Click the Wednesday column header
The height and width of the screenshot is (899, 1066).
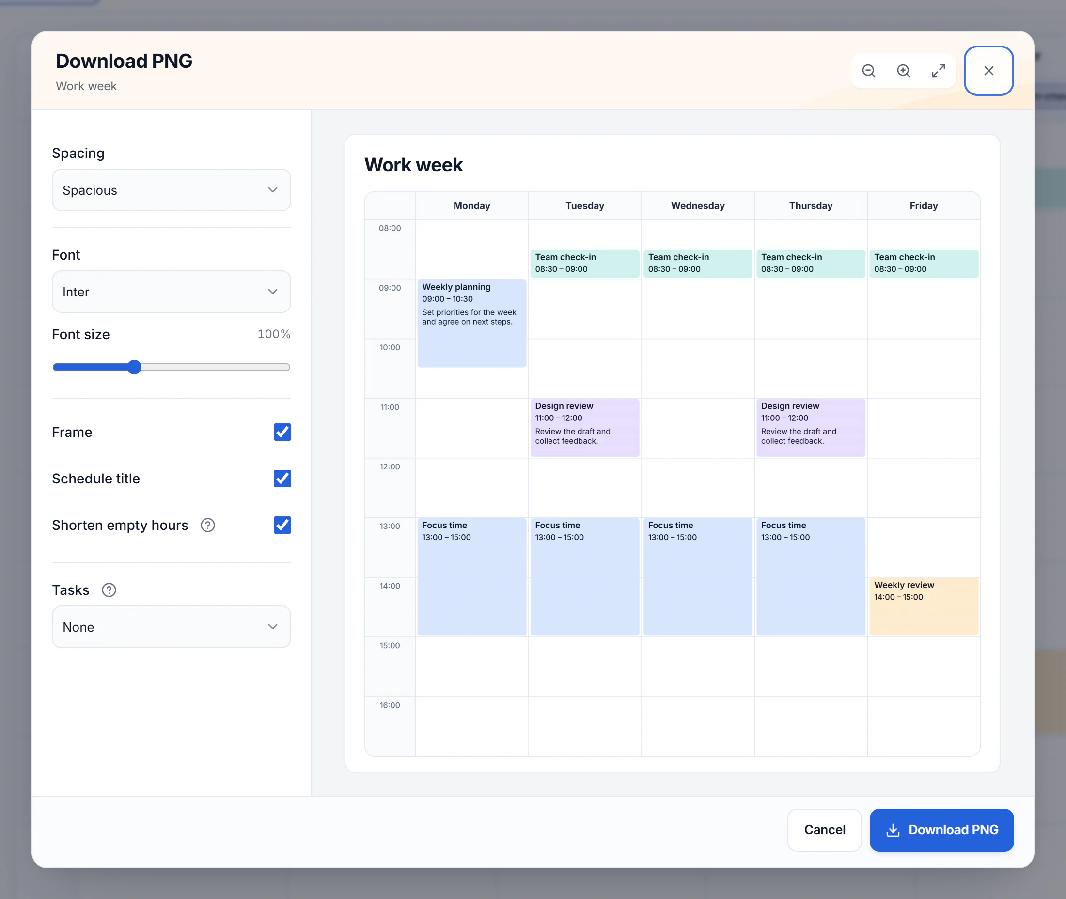pyautogui.click(x=697, y=206)
